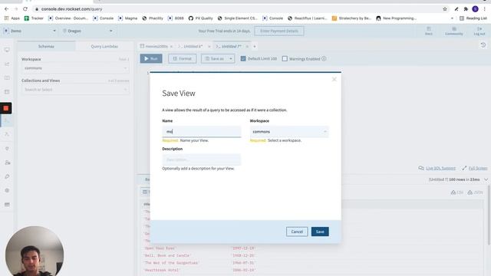This screenshot has width=491, height=276.
Task: Download results as JSON
Action: (475, 192)
